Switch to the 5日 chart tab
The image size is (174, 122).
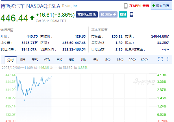pos(22,60)
